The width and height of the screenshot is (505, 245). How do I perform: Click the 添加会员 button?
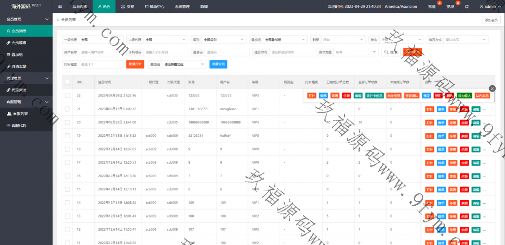(491, 20)
